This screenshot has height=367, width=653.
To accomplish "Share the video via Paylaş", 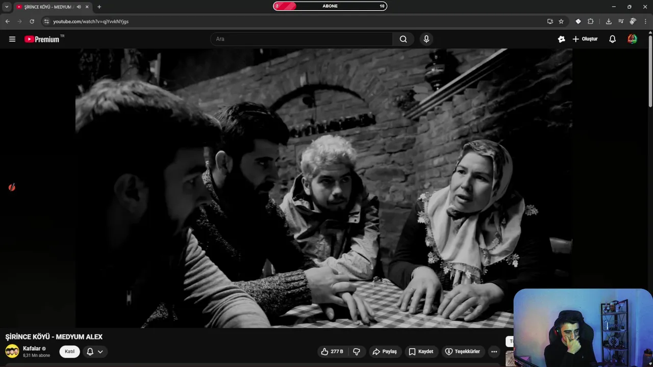I will pos(385,352).
